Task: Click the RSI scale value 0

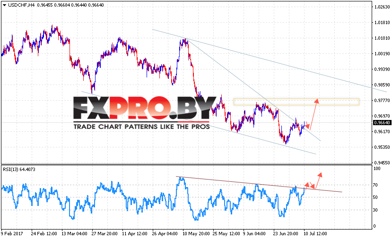Action: coord(374,226)
